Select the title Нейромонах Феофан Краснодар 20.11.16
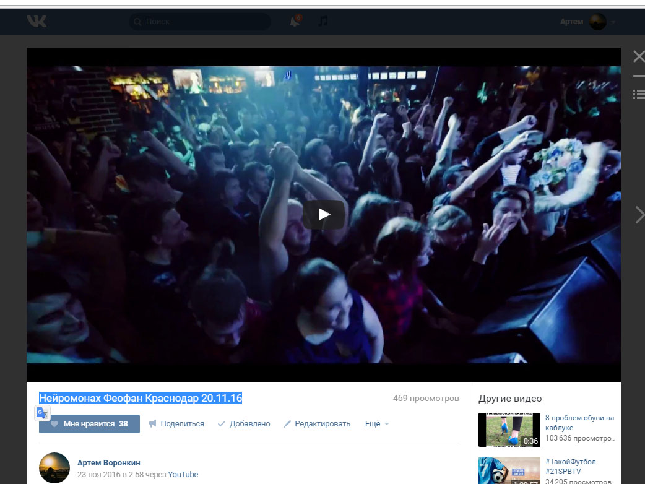 coord(141,398)
